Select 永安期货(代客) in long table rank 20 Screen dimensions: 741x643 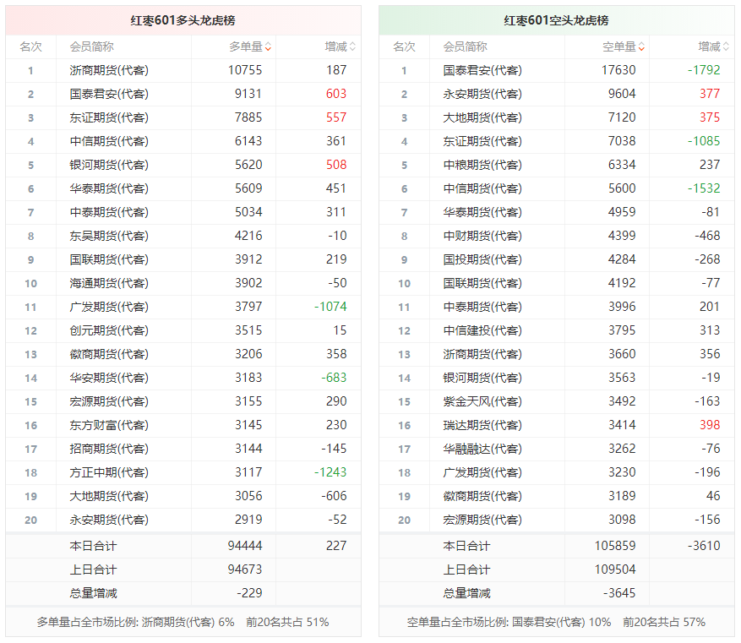109,520
